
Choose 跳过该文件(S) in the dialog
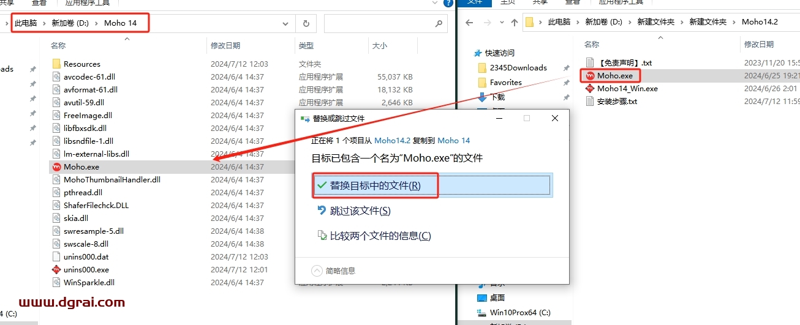[360, 211]
